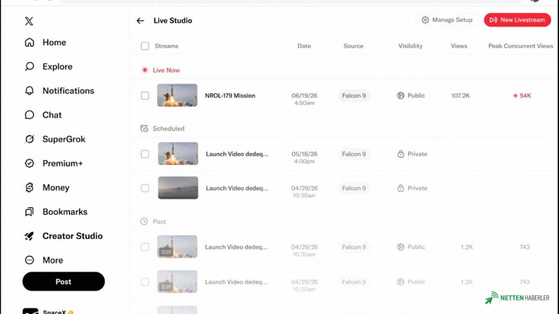Click Falcon 9 tag on NROL-179 row
Screen dimensions: 559x314
tap(354, 95)
